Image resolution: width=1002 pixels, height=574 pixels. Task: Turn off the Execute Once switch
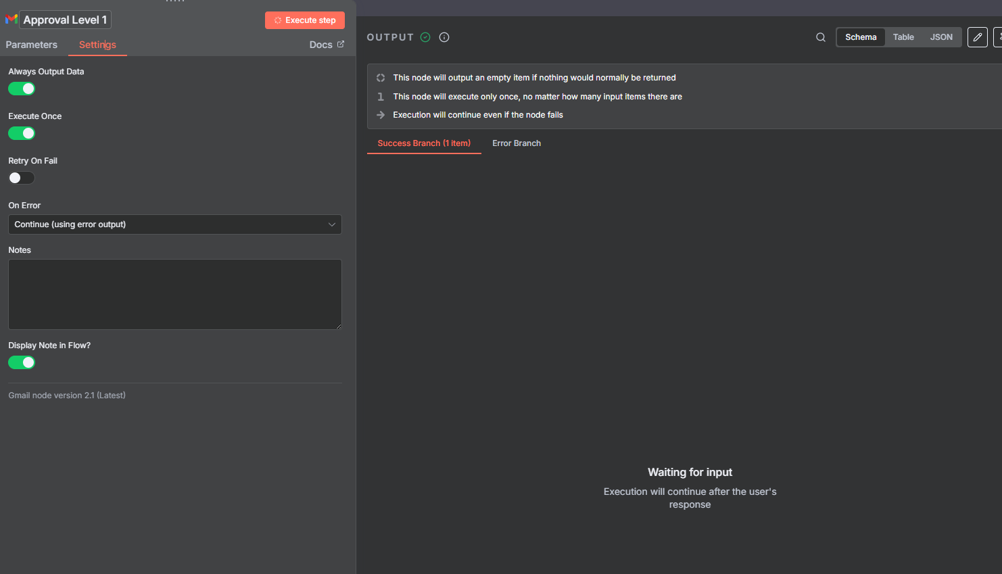22,133
